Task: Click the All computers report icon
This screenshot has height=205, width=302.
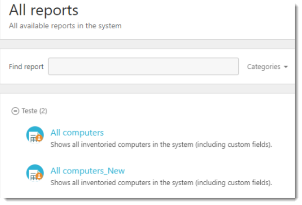Action: tap(35, 135)
